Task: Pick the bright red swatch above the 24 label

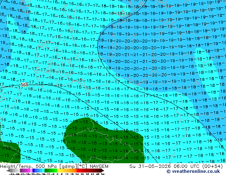Action: (x=78, y=171)
